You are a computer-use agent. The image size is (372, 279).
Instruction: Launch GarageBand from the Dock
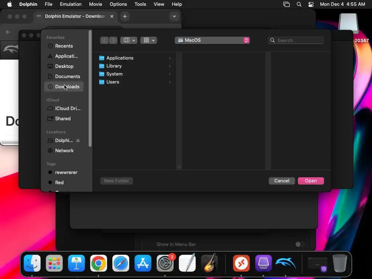tap(209, 263)
